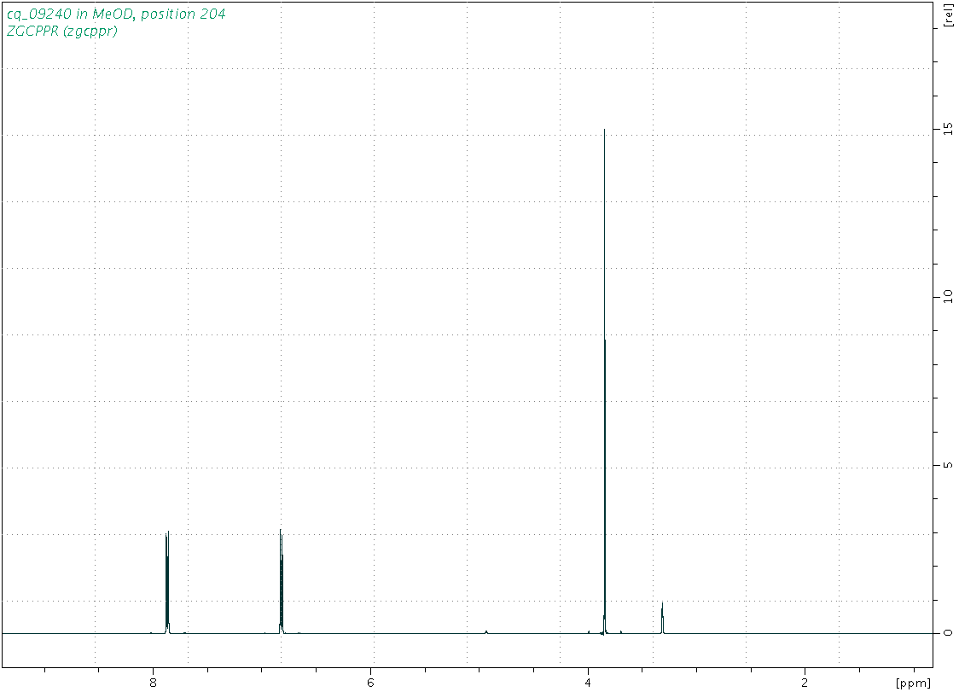Image resolution: width=959 pixels, height=692 pixels.
Task: Click the small solvent peak near 3.31 ppm
Action: pyautogui.click(x=662, y=619)
